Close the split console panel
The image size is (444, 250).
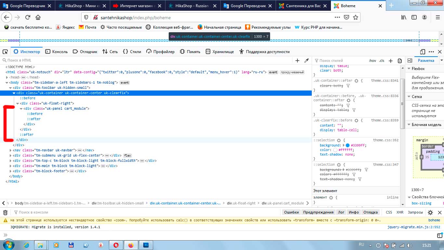pos(439,212)
